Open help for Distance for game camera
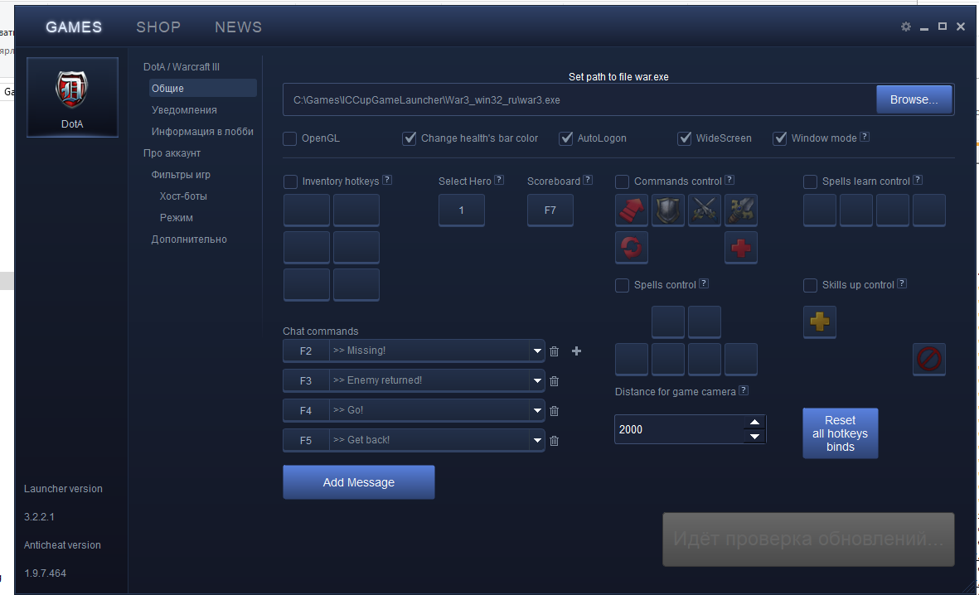The width and height of the screenshot is (979, 595). pos(744,390)
